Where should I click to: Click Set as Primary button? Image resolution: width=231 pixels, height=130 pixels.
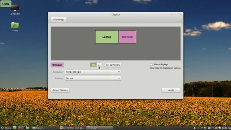pos(113,65)
